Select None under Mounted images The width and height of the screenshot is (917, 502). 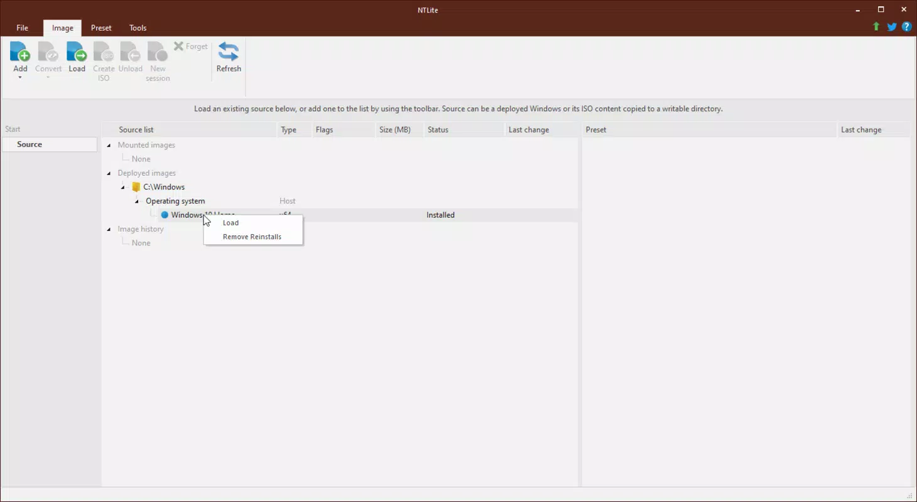pyautogui.click(x=141, y=159)
